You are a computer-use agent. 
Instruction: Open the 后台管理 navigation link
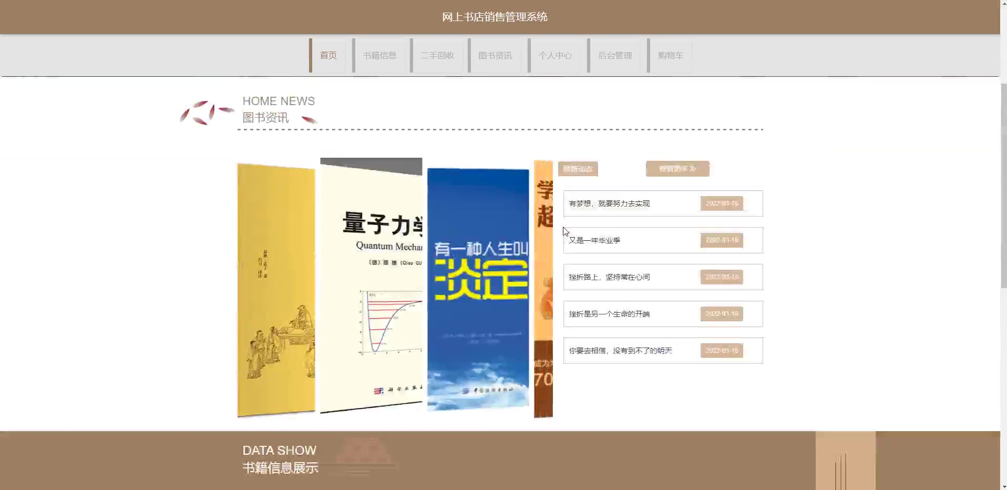tap(614, 55)
